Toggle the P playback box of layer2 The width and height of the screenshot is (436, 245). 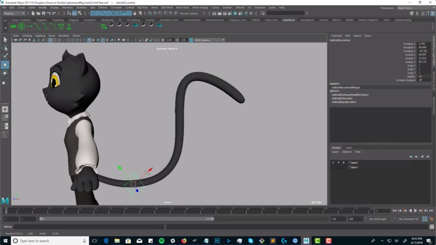click(338, 163)
